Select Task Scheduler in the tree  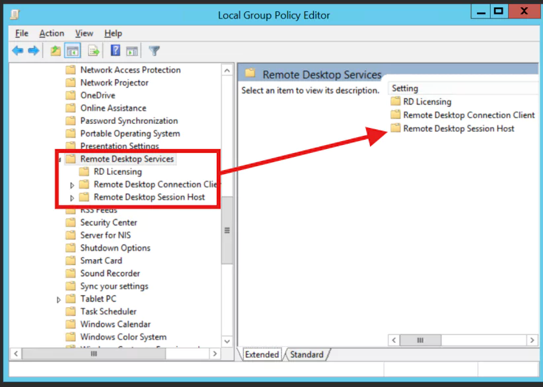[x=108, y=312]
